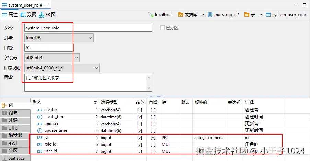Click the auto_increment cell in id row

coord(209,138)
